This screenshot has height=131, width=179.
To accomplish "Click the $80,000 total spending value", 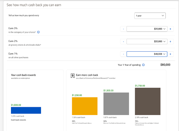I will 165,65.
